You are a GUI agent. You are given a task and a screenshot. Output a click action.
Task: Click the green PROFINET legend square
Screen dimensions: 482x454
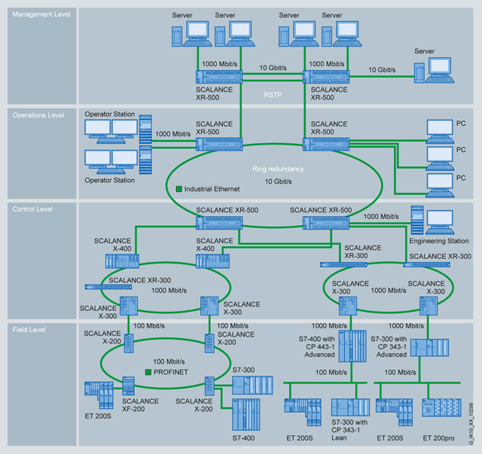(149, 371)
